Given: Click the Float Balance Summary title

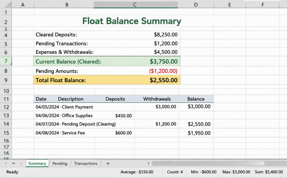Looking at the screenshot, I should coord(132,21).
